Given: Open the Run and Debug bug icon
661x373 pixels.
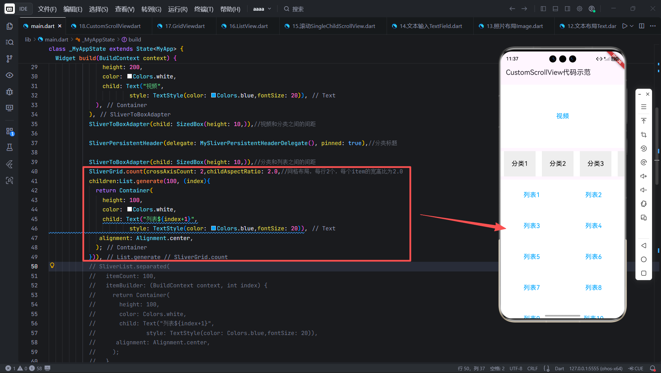Looking at the screenshot, I should tap(10, 92).
